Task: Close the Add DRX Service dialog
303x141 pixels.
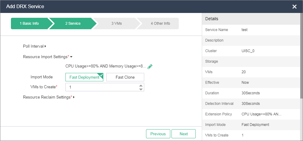Action: 294,7
